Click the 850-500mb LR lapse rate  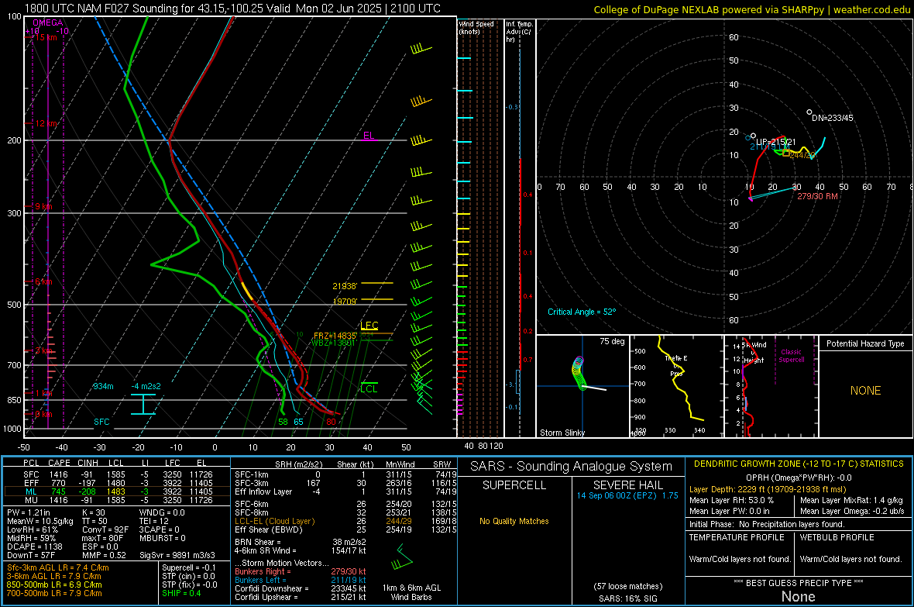point(53,585)
